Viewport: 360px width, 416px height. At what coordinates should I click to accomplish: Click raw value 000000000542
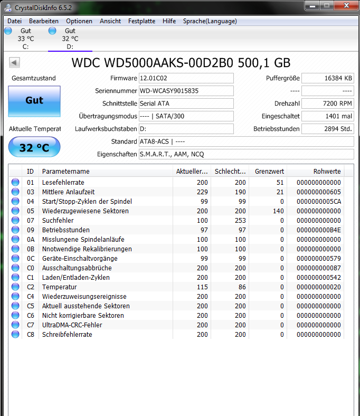tap(319, 277)
